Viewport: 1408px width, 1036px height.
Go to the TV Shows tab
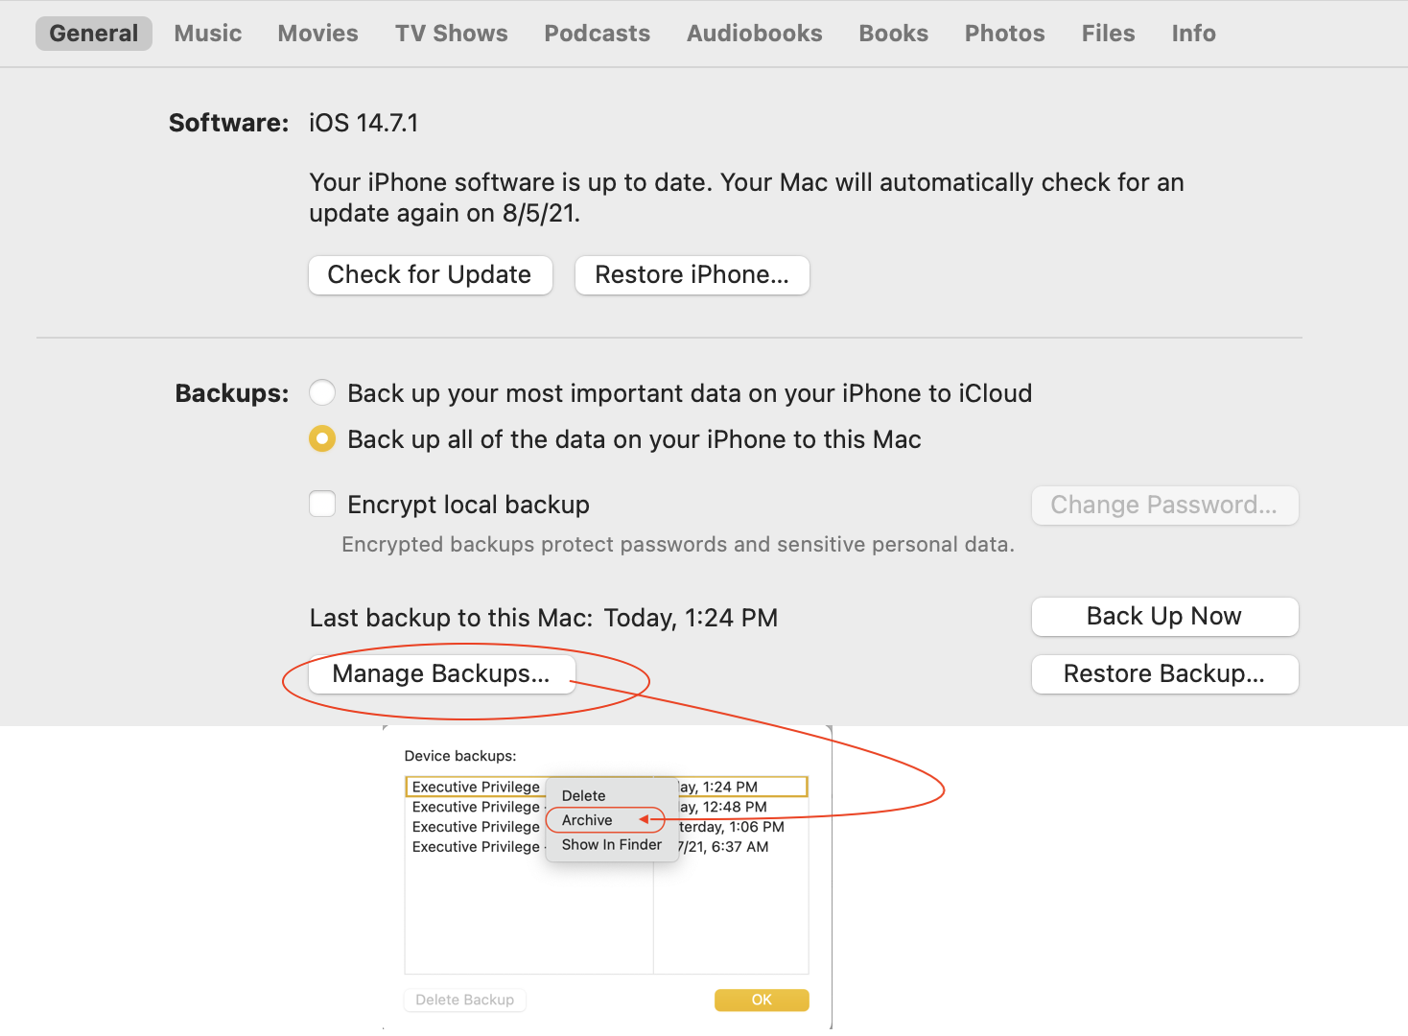(452, 34)
